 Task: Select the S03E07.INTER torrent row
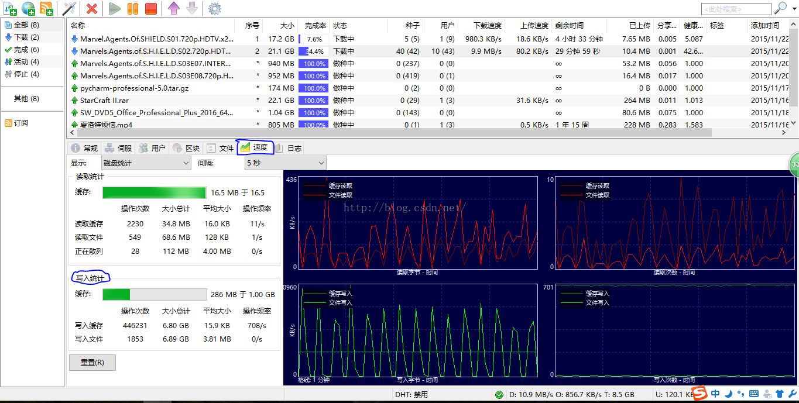click(428, 64)
